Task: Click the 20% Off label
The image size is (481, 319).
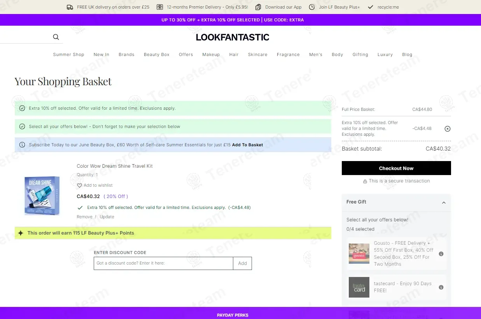Action: pyautogui.click(x=116, y=196)
